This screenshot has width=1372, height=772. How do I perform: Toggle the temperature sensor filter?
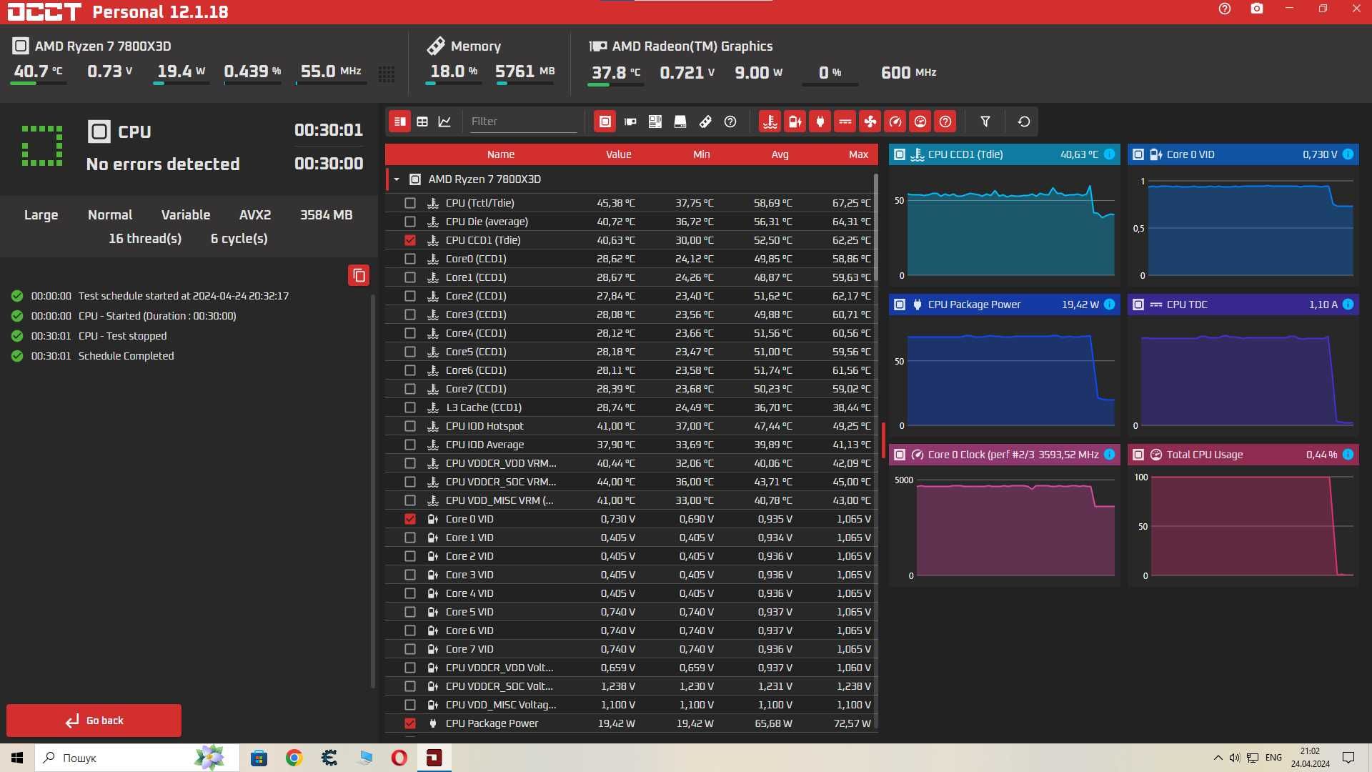(770, 122)
